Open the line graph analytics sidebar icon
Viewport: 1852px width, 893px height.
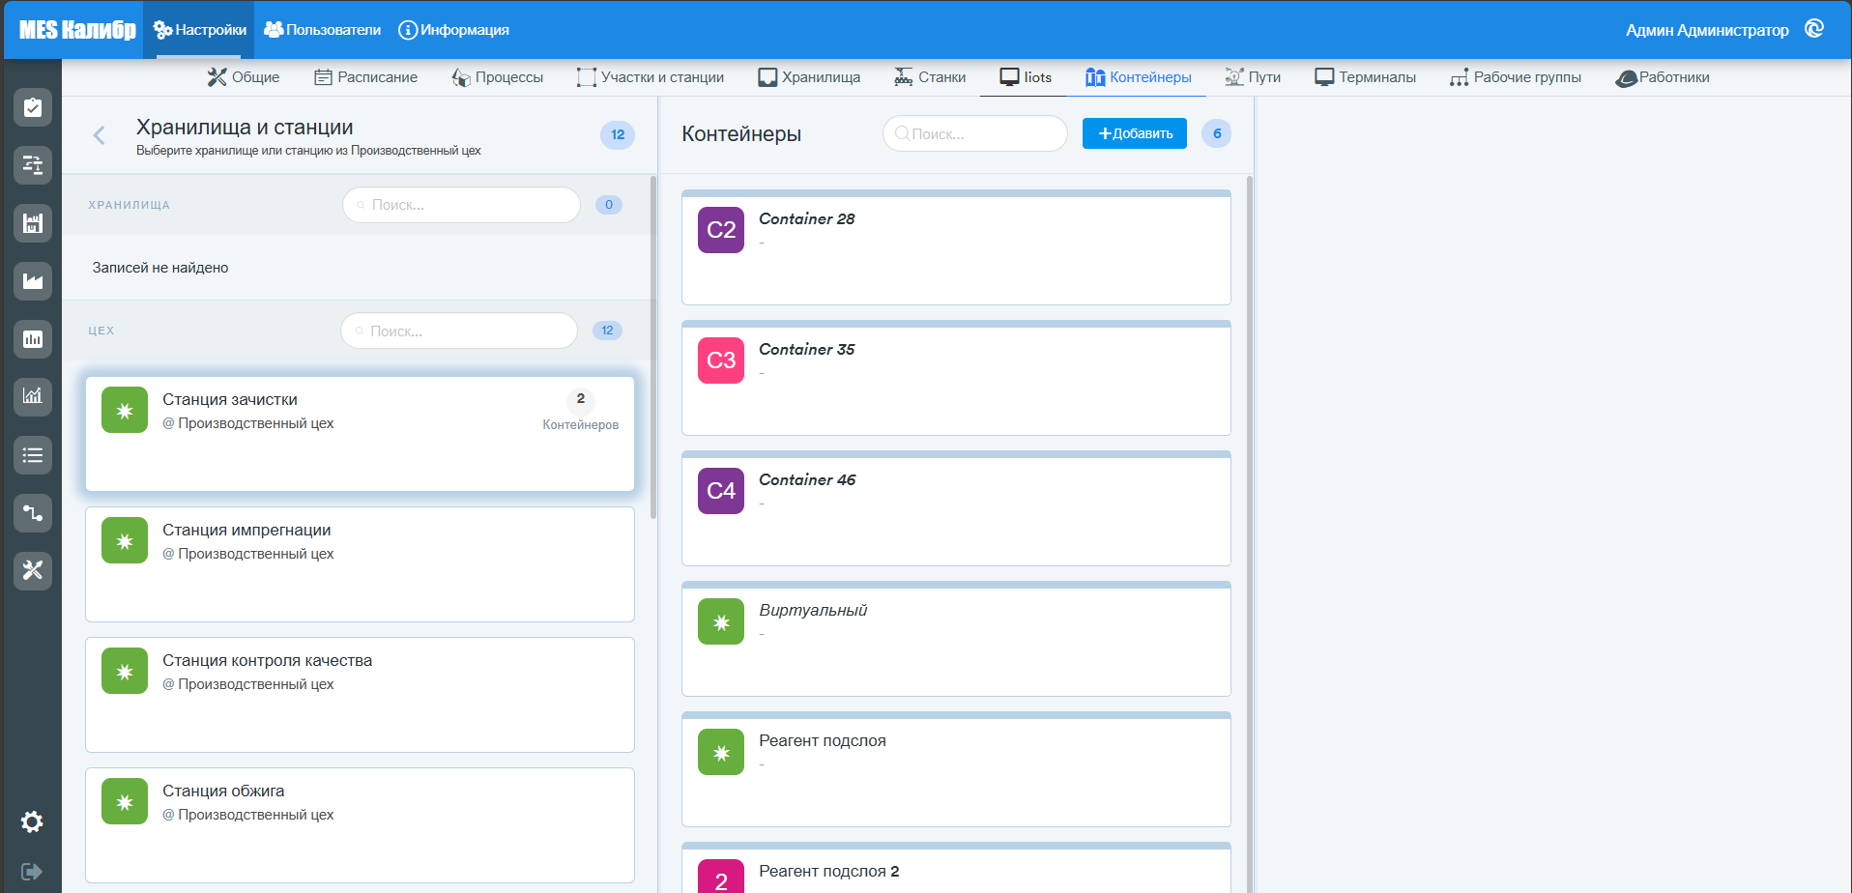coord(33,396)
